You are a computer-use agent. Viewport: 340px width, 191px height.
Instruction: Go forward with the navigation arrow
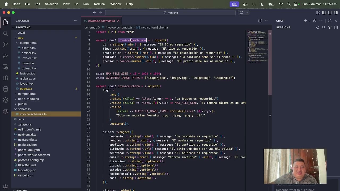100,12
